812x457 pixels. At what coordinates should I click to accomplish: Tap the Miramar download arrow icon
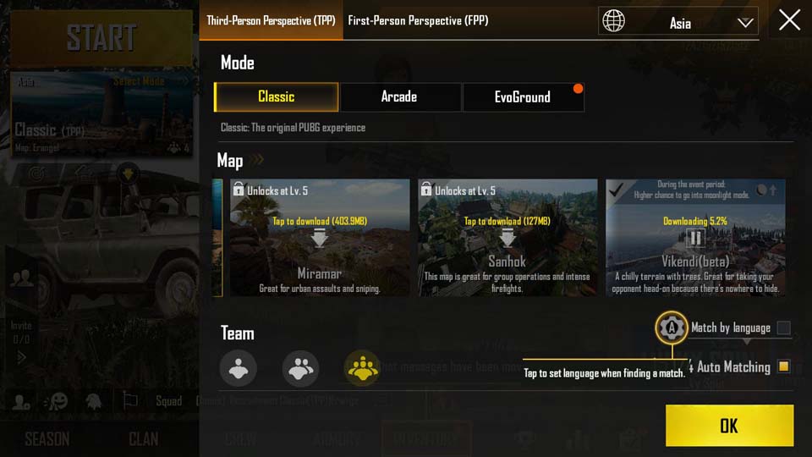(320, 238)
